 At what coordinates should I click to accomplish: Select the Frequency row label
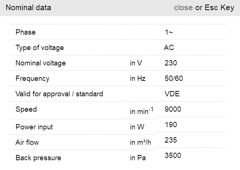coord(32,79)
